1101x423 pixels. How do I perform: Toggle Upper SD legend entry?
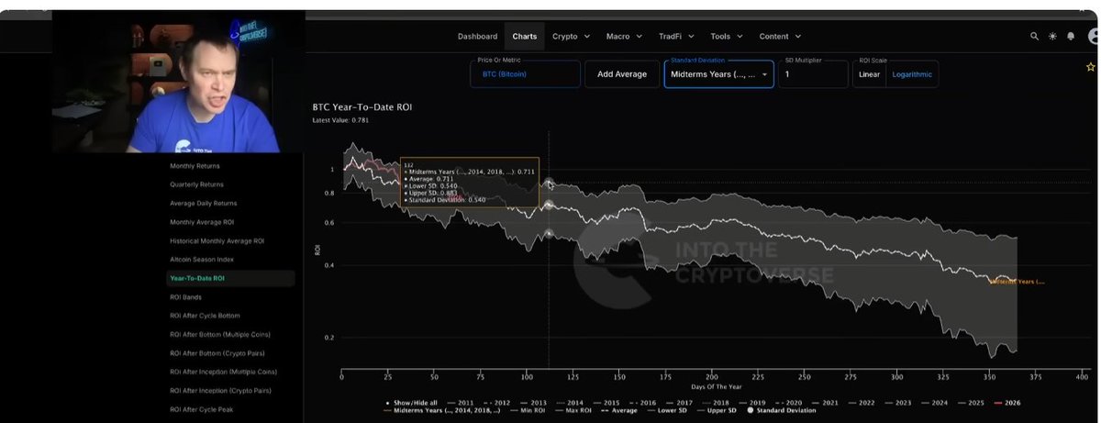coord(718,411)
